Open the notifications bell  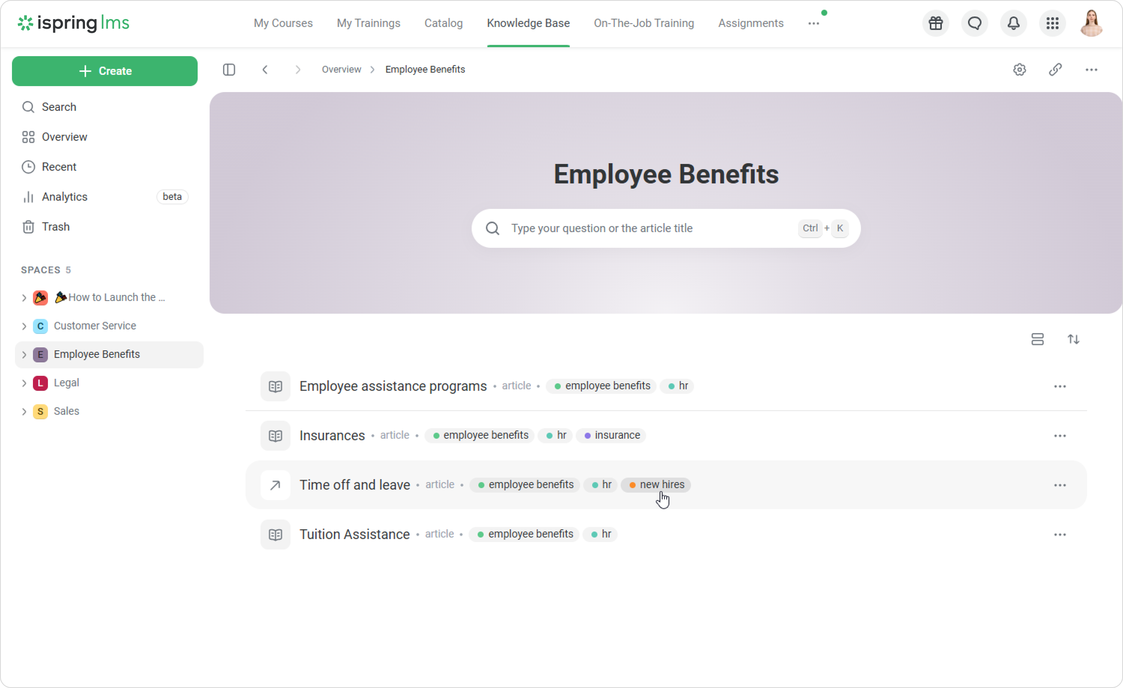[1013, 23]
